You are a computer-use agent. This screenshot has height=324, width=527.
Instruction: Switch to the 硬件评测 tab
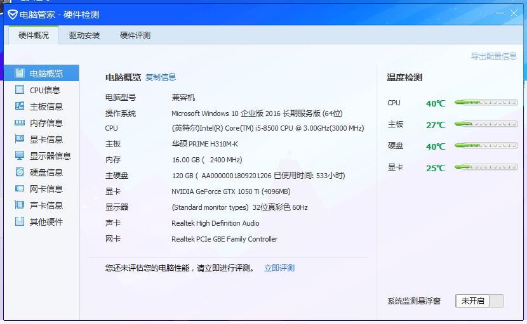(x=135, y=36)
